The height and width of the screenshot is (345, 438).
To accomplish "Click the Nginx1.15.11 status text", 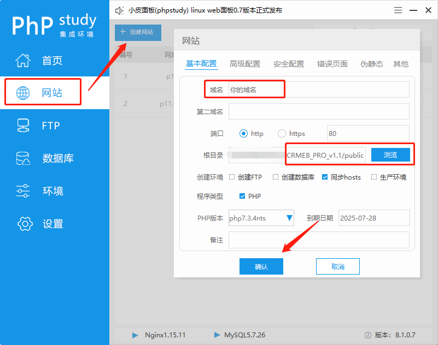I will (165, 335).
